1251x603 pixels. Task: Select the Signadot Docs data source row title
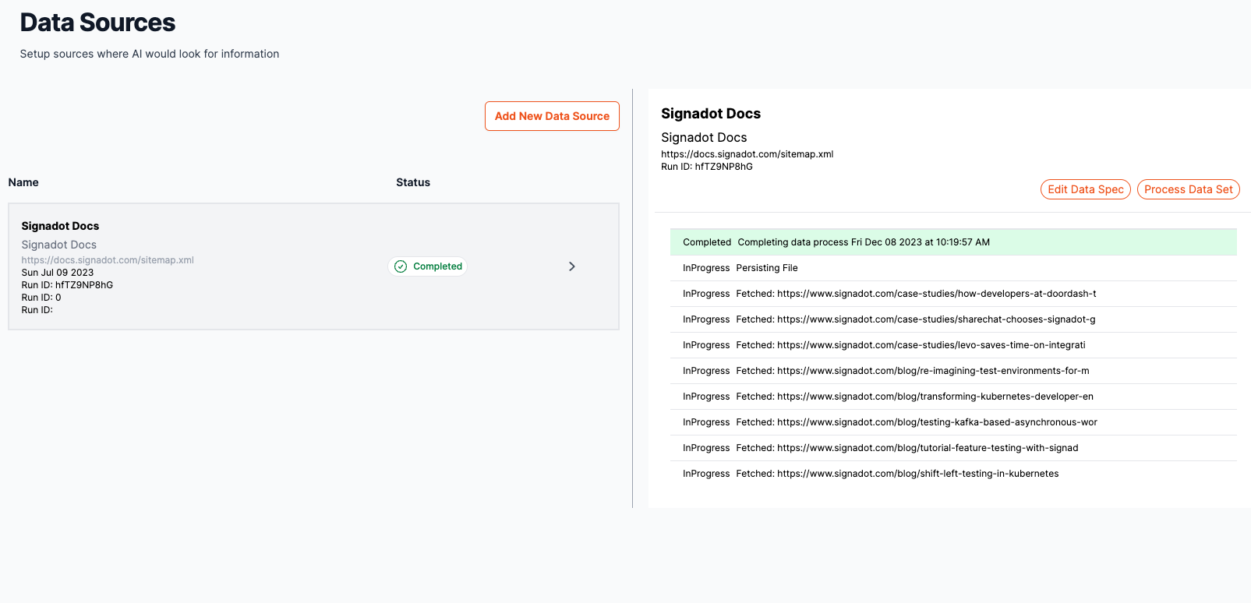pyautogui.click(x=60, y=226)
